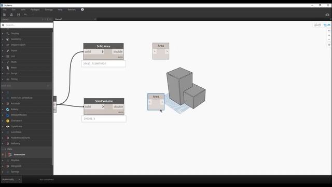Image resolution: width=332 pixels, height=187 pixels.
Task: Click the Solid.Volume node header
Action: pos(104,101)
